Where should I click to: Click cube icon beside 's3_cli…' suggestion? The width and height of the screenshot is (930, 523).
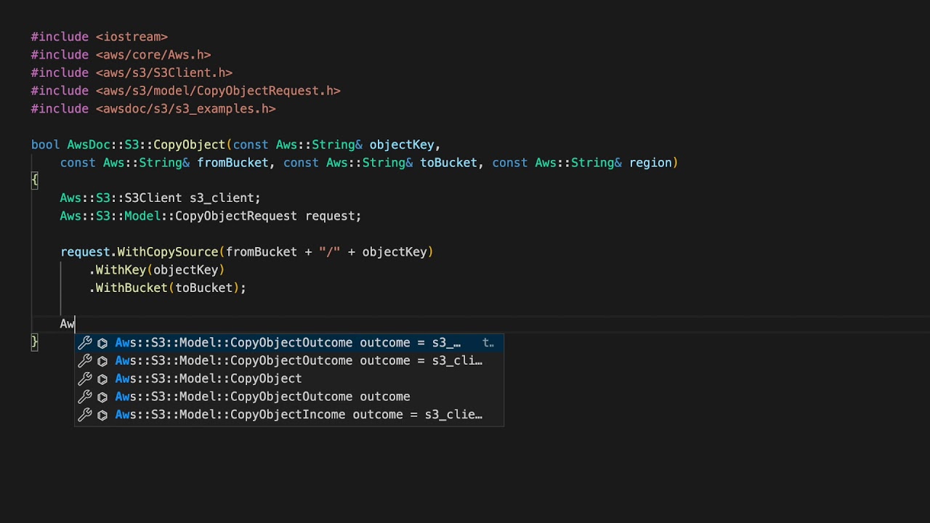[102, 361]
